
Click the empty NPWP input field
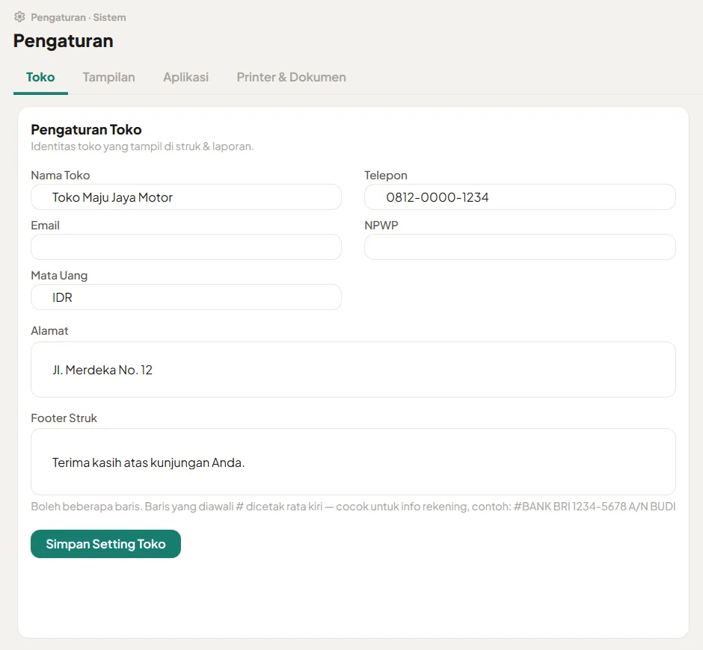(520, 247)
